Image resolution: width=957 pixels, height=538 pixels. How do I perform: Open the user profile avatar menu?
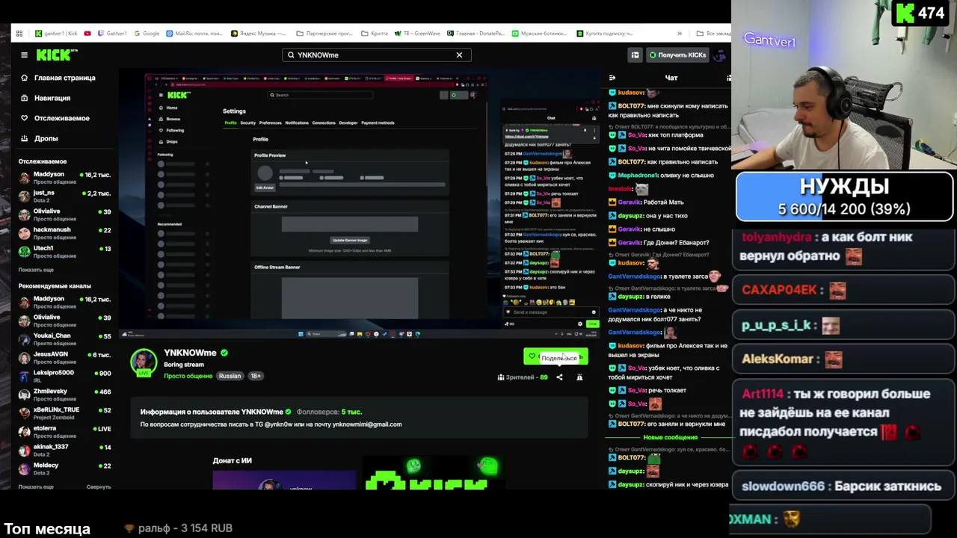point(720,55)
